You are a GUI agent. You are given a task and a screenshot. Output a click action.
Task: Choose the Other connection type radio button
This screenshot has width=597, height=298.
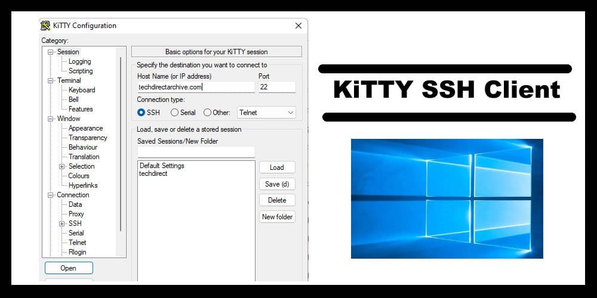pos(207,112)
